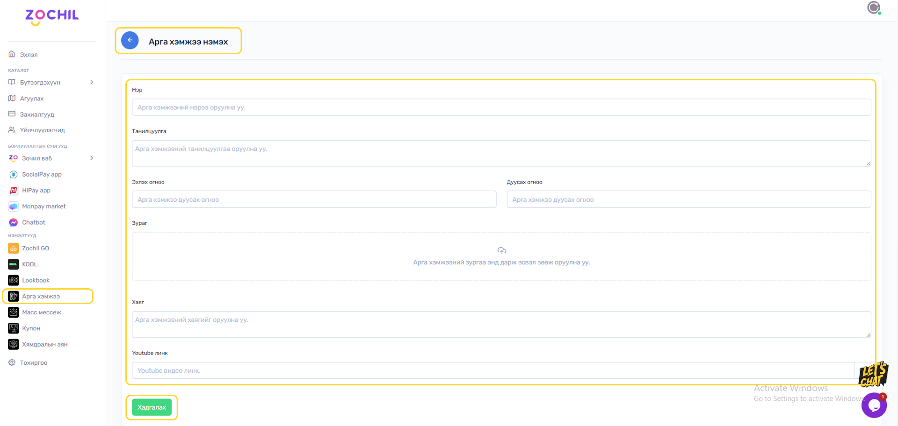Open the purple chat support bubble
898x426 pixels.
click(x=874, y=405)
